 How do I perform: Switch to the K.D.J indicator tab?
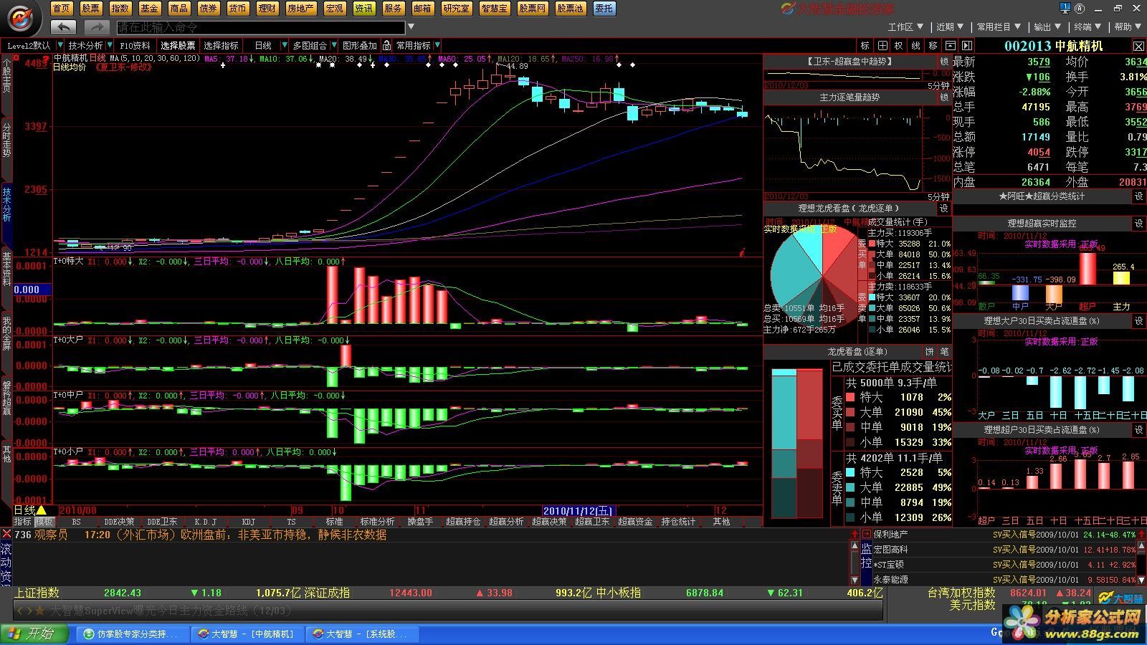205,522
